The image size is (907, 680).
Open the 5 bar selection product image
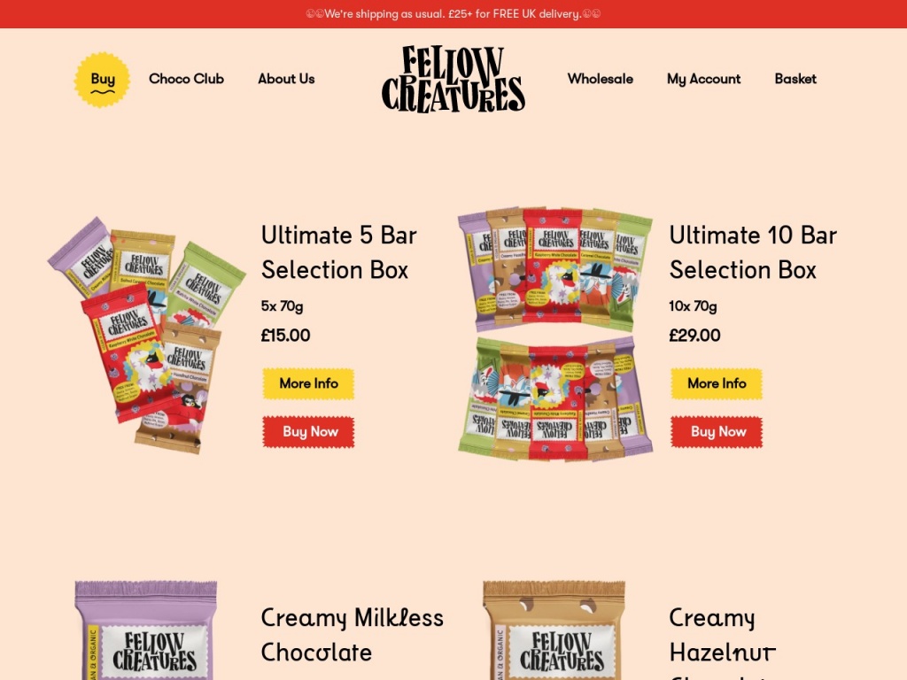147,335
